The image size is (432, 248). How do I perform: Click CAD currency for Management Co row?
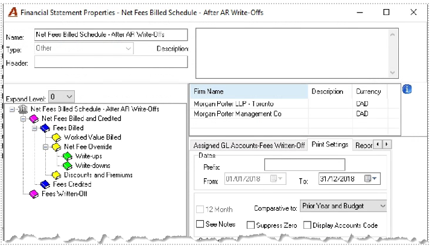[362, 114]
